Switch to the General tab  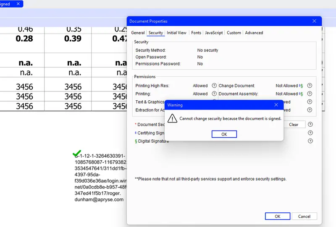[138, 33]
